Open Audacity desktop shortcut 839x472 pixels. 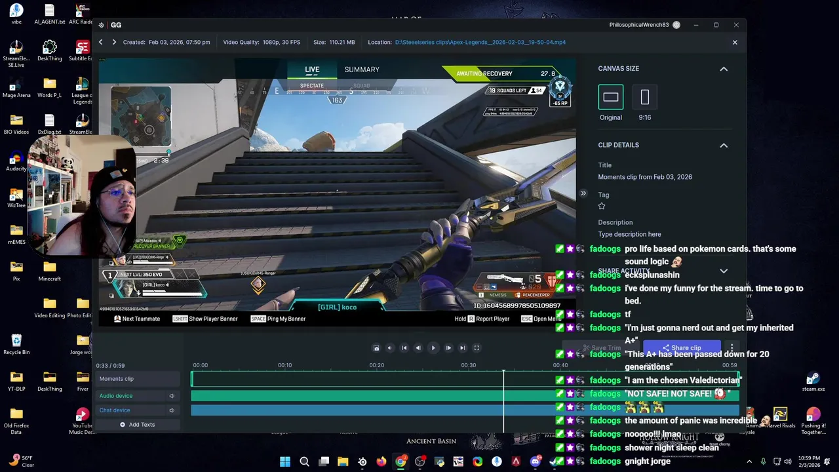(16, 161)
